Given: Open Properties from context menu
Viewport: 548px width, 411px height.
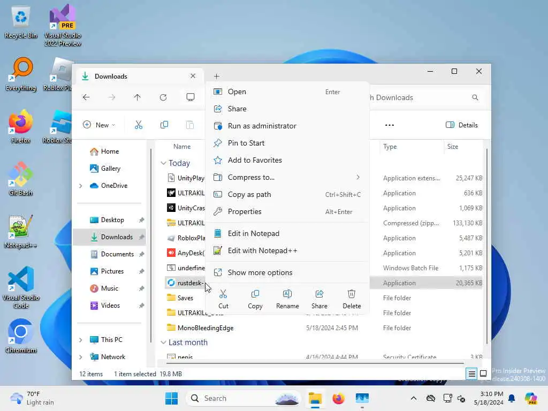Looking at the screenshot, I should pos(287,211).
